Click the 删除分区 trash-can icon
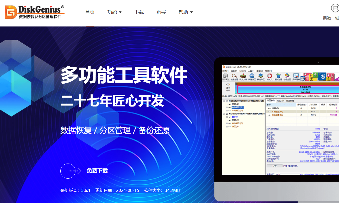339x203 pixels. (x=279, y=76)
